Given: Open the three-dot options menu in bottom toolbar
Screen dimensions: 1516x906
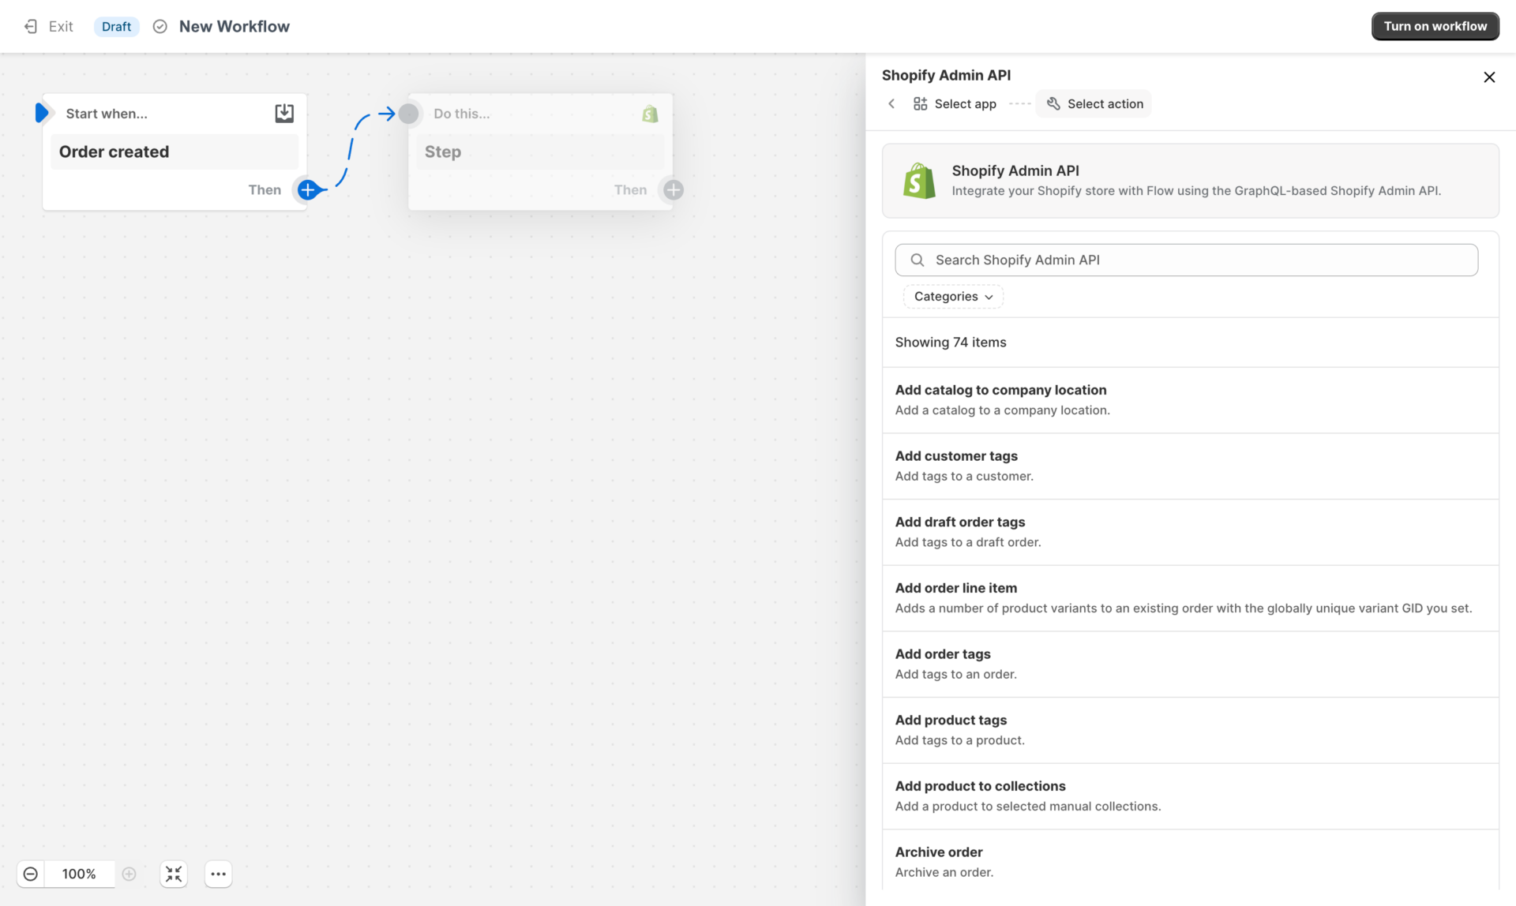Looking at the screenshot, I should 218,874.
